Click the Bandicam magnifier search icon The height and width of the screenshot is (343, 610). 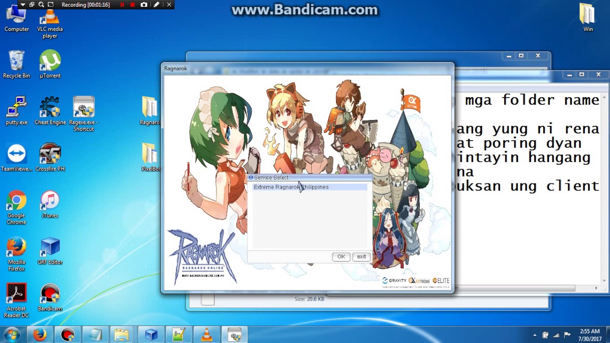pyautogui.click(x=41, y=5)
